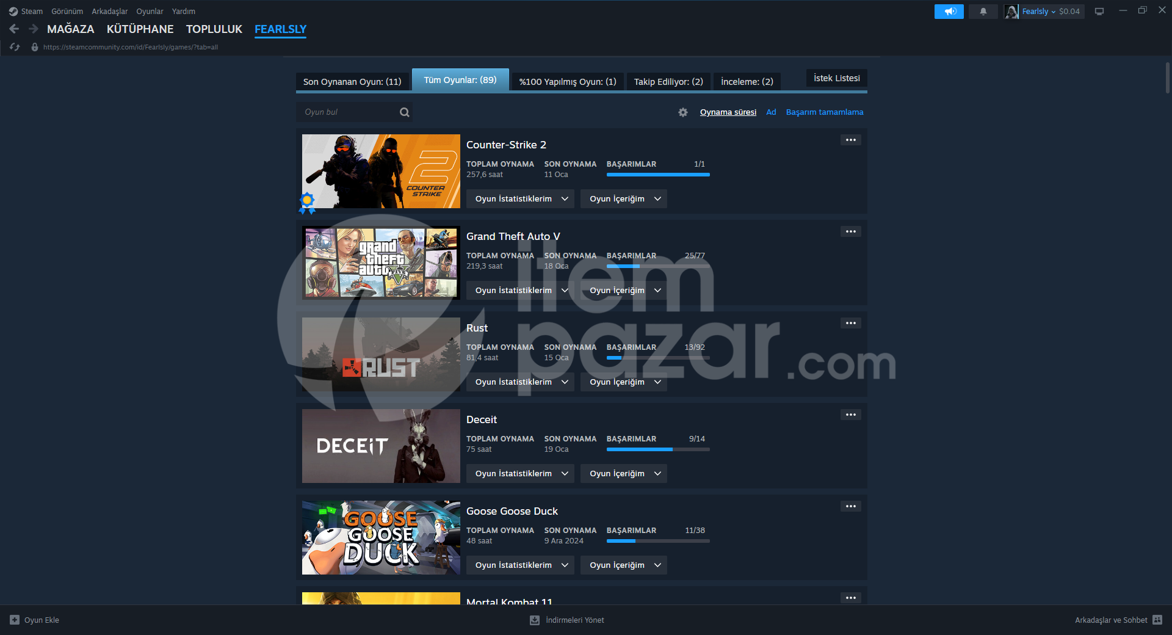The width and height of the screenshot is (1172, 635).
Task: Open the Fearlsly account dropdown
Action: tap(1039, 12)
